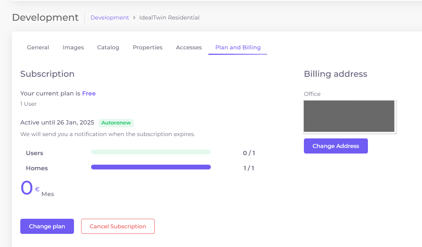The image size is (422, 247).
Task: Click the Homes 1 / 1 usage count
Action: 249,168
